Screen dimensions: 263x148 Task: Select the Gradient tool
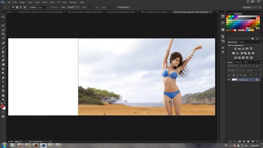3,65
